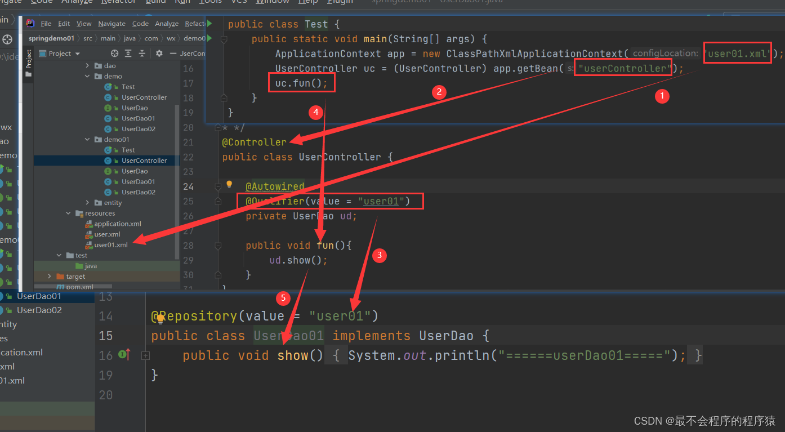785x432 pixels.
Task: Select the Project view window icon
Action: 42,54
